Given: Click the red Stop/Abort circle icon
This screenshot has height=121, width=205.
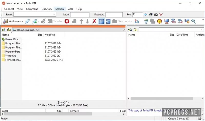Looking at the screenshot, I should click(x=67, y=21).
